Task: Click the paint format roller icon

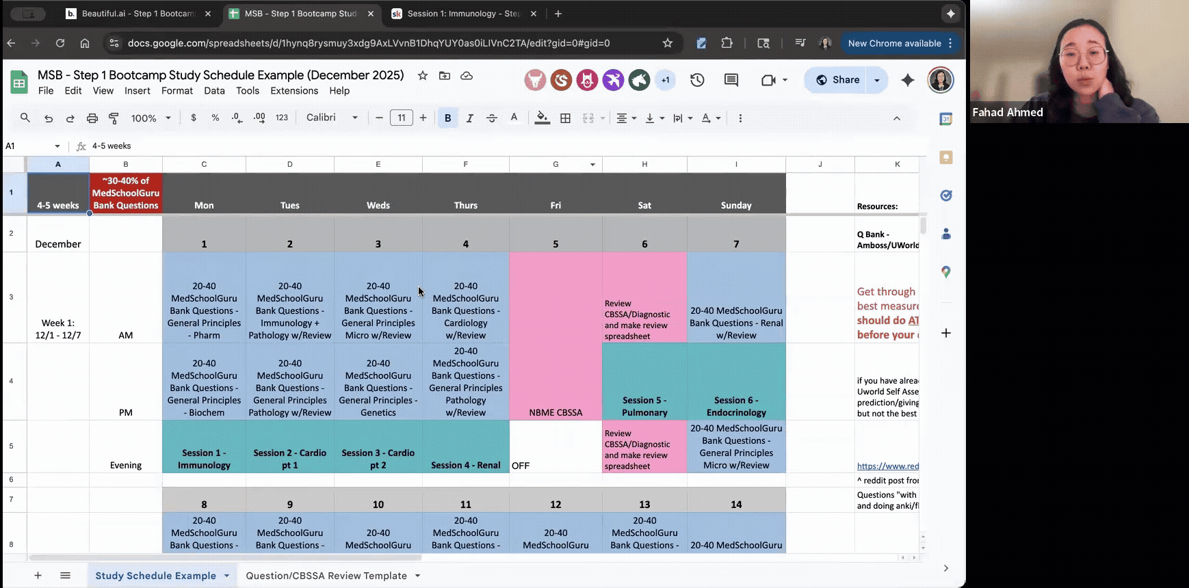Action: [114, 118]
